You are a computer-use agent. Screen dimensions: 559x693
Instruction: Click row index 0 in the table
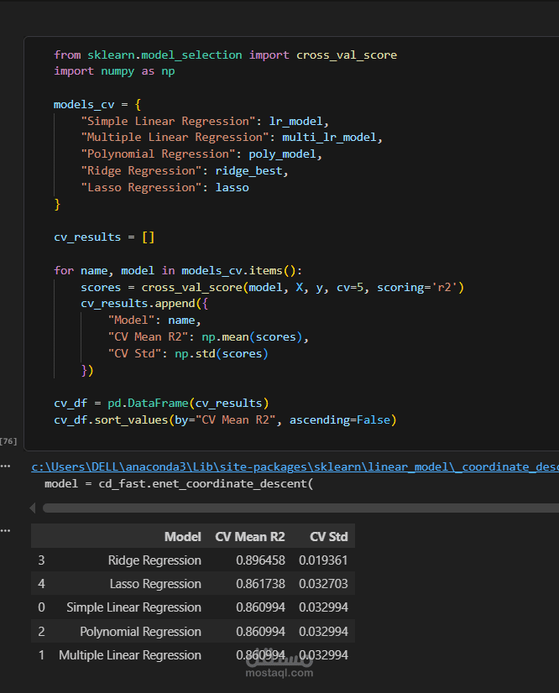point(42,607)
